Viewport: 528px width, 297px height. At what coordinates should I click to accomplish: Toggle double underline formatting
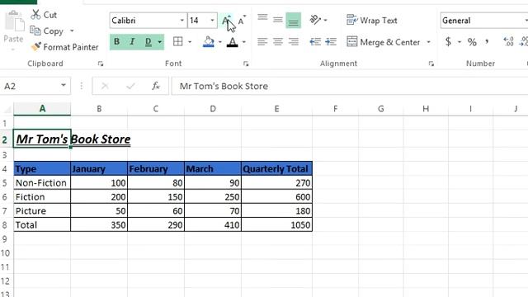pyautogui.click(x=148, y=42)
